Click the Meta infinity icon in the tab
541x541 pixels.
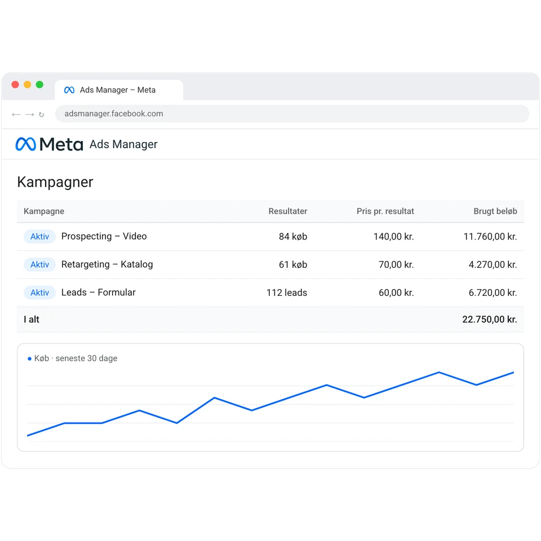69,90
